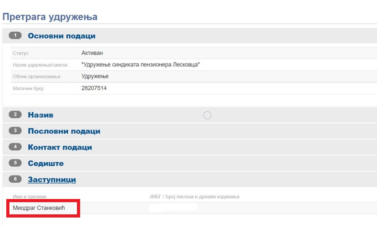Open the Контакт подаци section
This screenshot has height=226, width=377.
pyautogui.click(x=60, y=147)
